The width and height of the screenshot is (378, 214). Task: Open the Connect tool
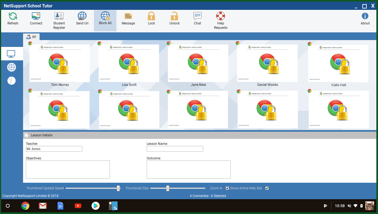(x=36, y=19)
